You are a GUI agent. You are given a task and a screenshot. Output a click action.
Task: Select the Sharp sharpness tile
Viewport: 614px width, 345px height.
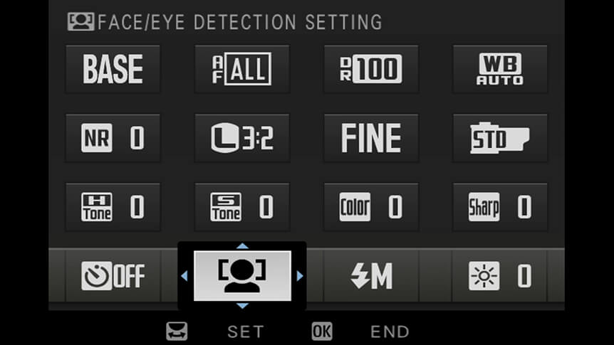tap(500, 207)
